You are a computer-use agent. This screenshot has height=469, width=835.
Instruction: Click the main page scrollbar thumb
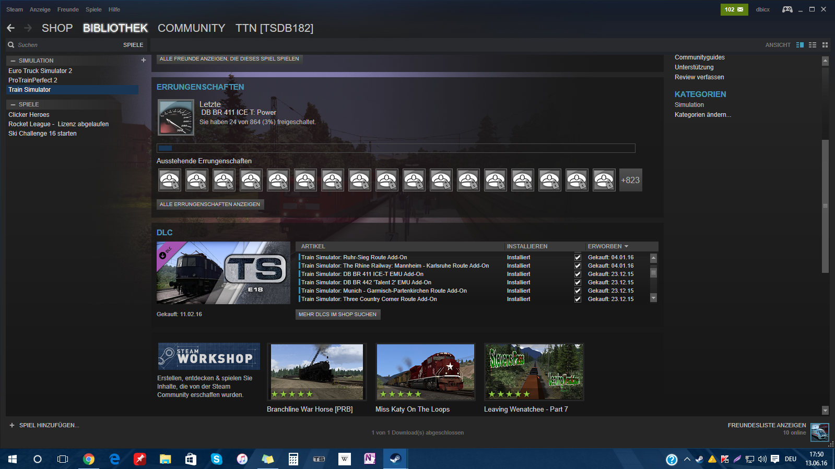pos(825,206)
